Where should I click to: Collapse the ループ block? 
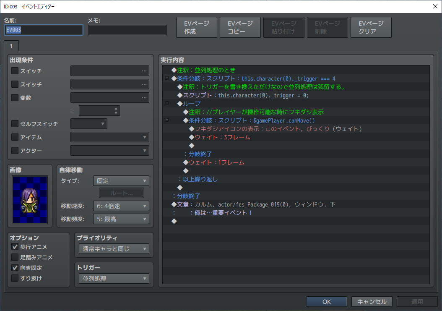click(x=166, y=104)
